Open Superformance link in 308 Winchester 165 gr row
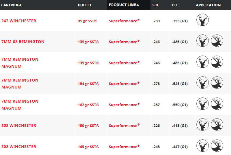The height and width of the screenshot is (155, 231). click(124, 147)
